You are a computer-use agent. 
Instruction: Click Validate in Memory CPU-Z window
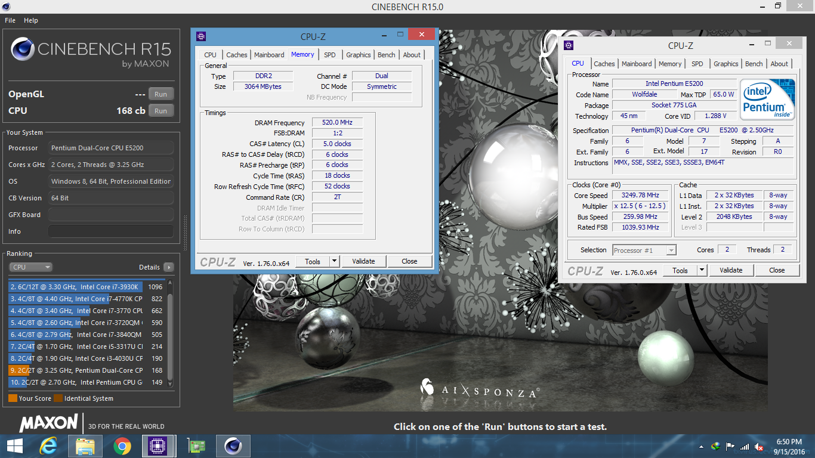tap(363, 261)
